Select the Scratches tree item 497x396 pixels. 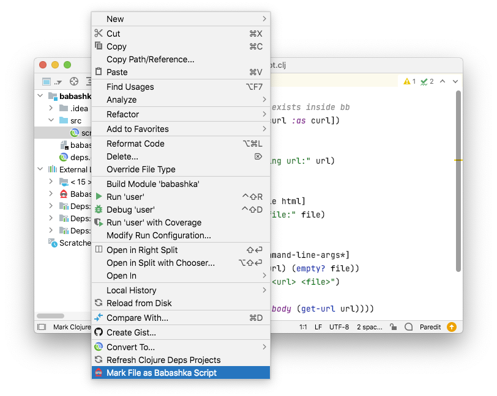[64, 243]
